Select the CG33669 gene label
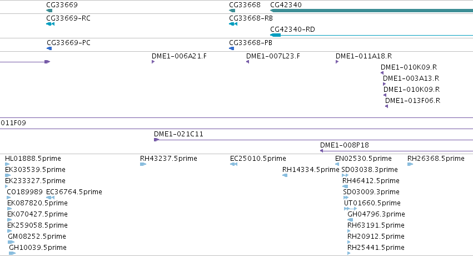The height and width of the screenshot is (256, 473). click(x=62, y=5)
